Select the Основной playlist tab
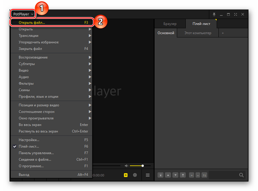The height and width of the screenshot is (191, 258). 166,33
